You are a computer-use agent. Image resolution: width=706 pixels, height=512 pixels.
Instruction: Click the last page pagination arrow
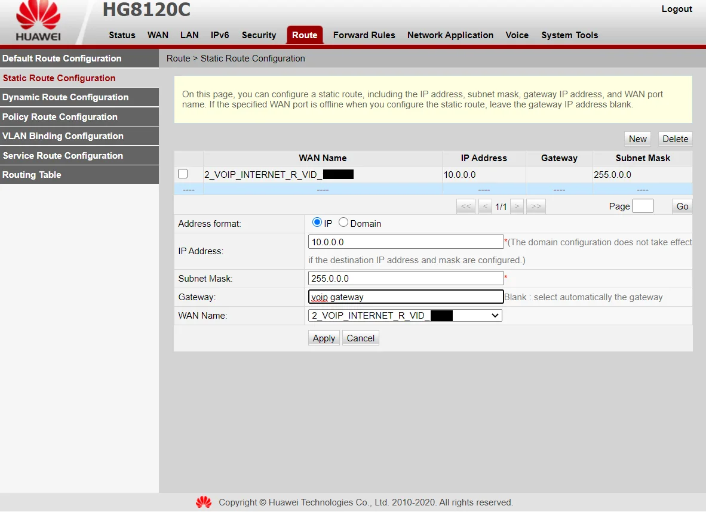point(535,206)
